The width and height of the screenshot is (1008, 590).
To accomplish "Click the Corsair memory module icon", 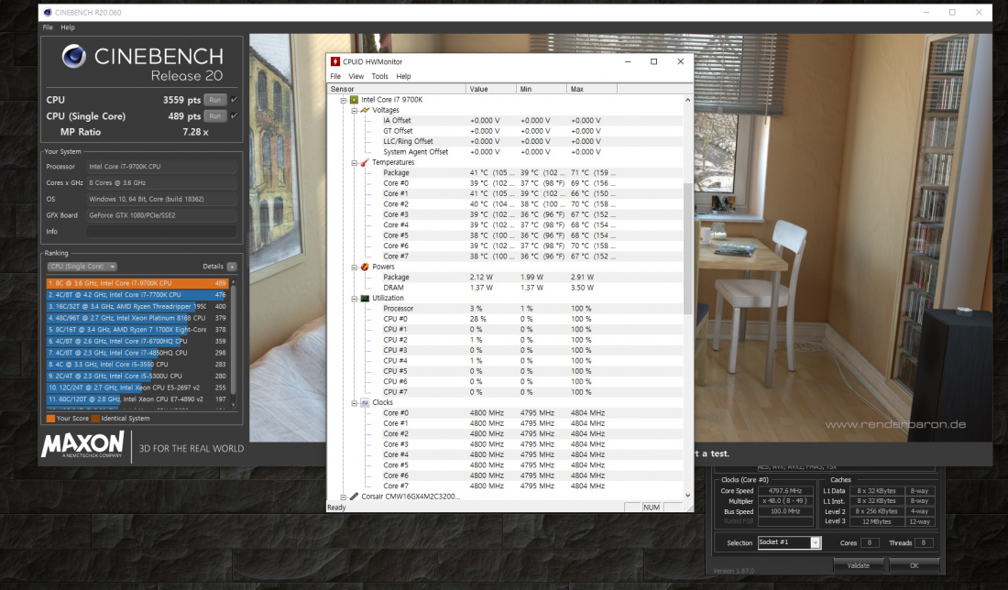I will tap(354, 496).
